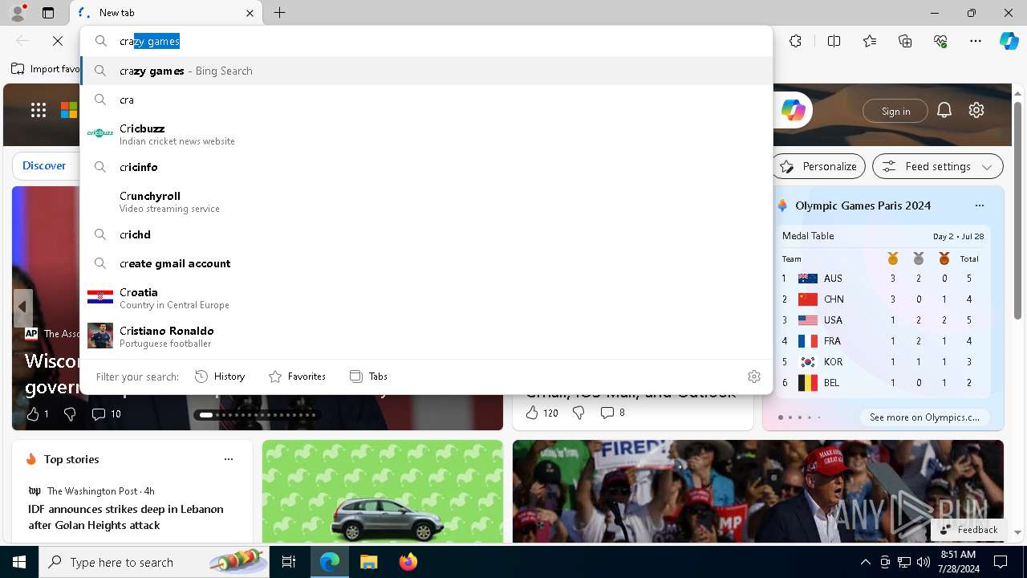Open the 8 comments on article

(612, 413)
